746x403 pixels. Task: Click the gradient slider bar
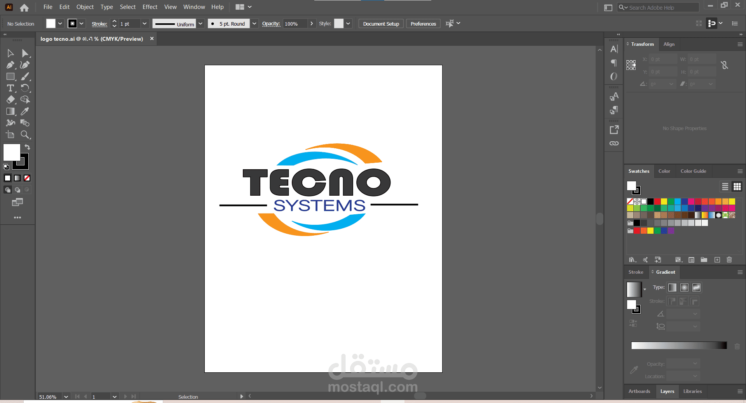pos(679,346)
